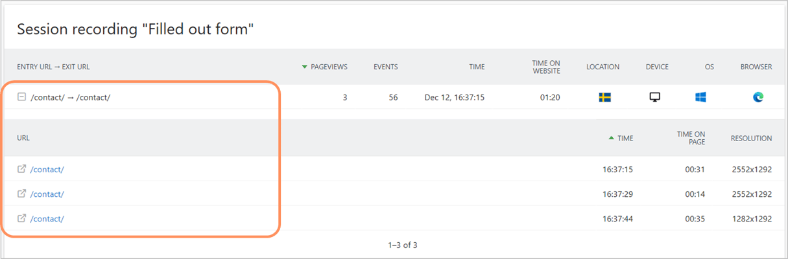Sort pageviews by TIME column with arrow
788x259 pixels.
(x=621, y=138)
